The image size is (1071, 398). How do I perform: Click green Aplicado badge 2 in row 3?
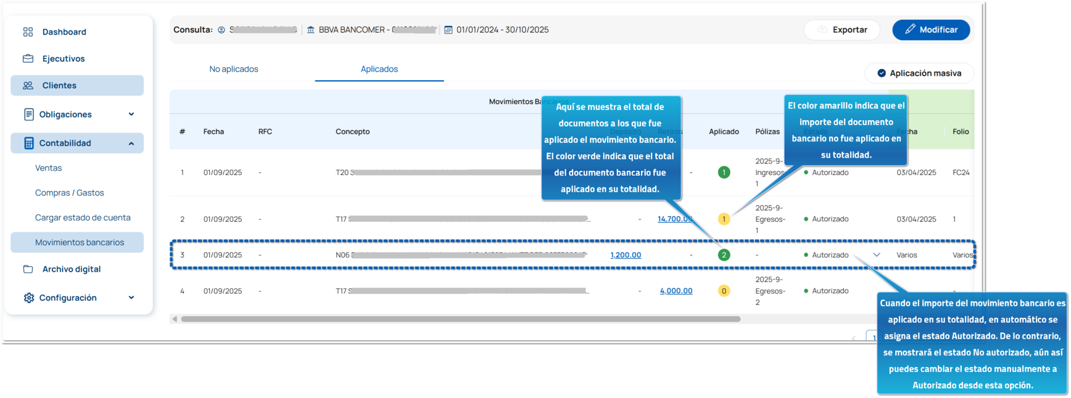[724, 255]
